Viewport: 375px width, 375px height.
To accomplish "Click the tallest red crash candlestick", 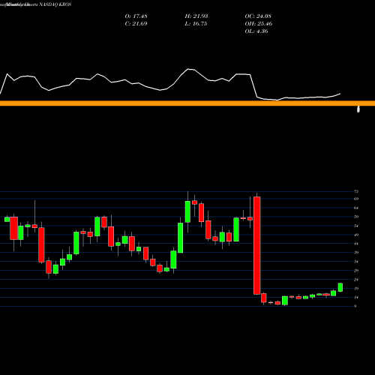I will coord(257,245).
